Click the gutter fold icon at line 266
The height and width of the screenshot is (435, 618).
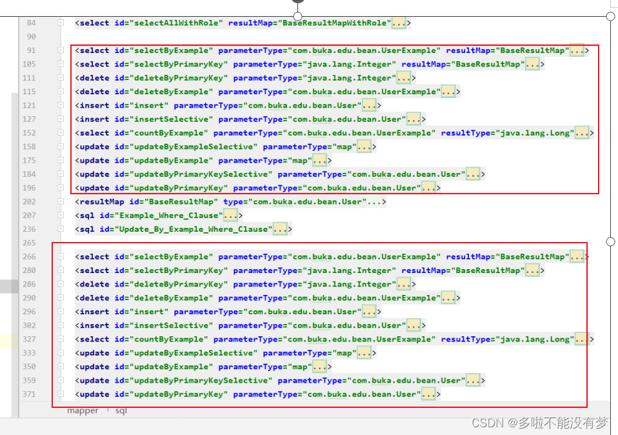click(x=59, y=256)
